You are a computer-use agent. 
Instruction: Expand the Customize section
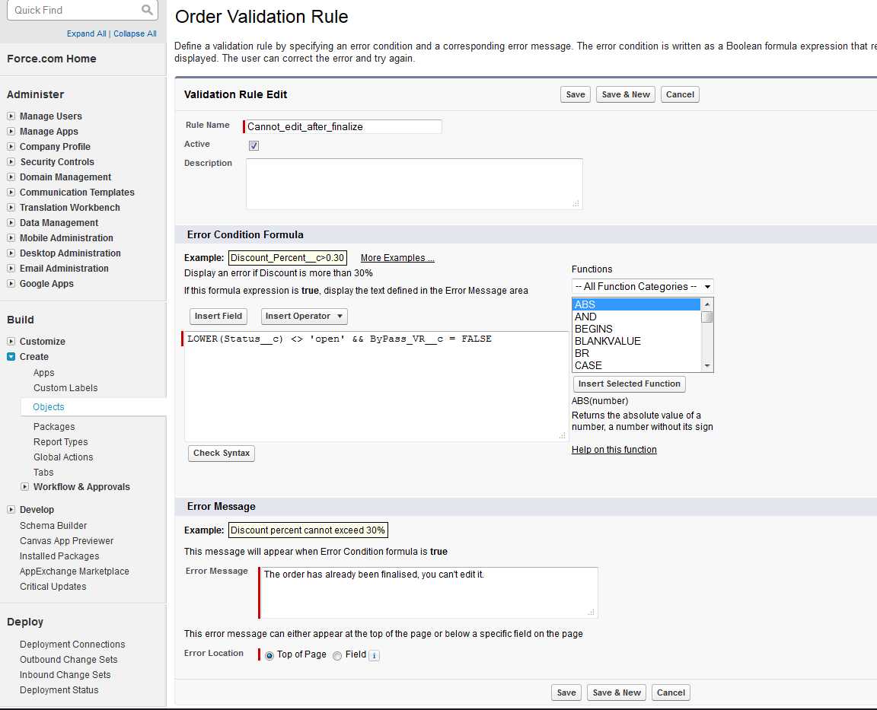(x=11, y=341)
